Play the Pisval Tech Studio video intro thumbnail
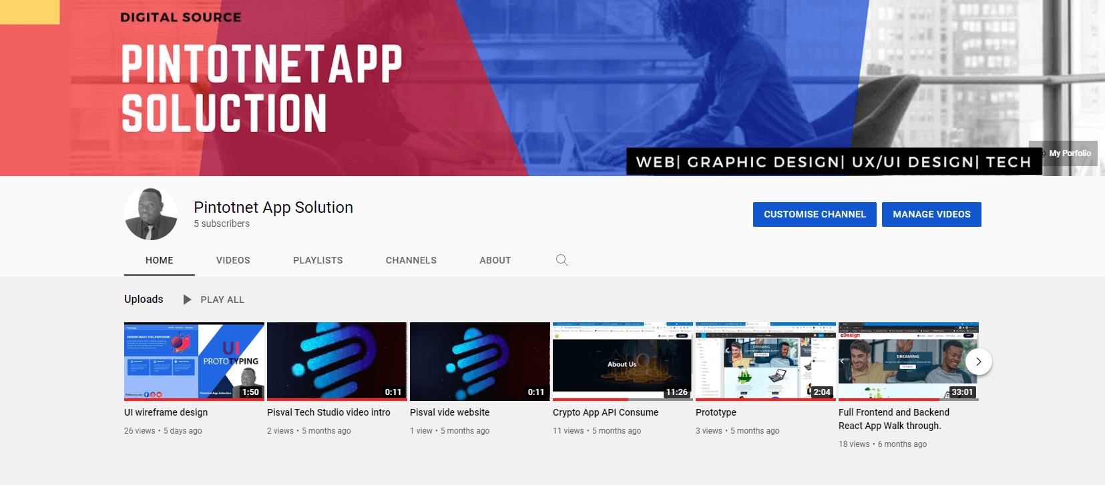Screen dimensions: 1105x485 (x=337, y=362)
